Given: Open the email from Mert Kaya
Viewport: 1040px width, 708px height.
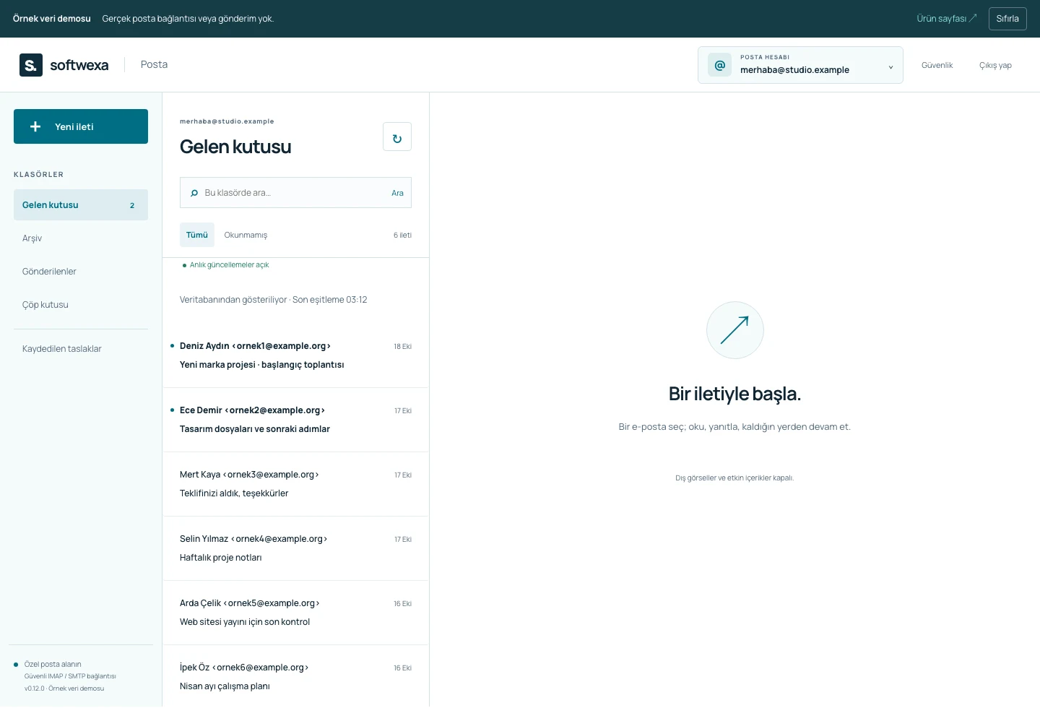Looking at the screenshot, I should 295,484.
